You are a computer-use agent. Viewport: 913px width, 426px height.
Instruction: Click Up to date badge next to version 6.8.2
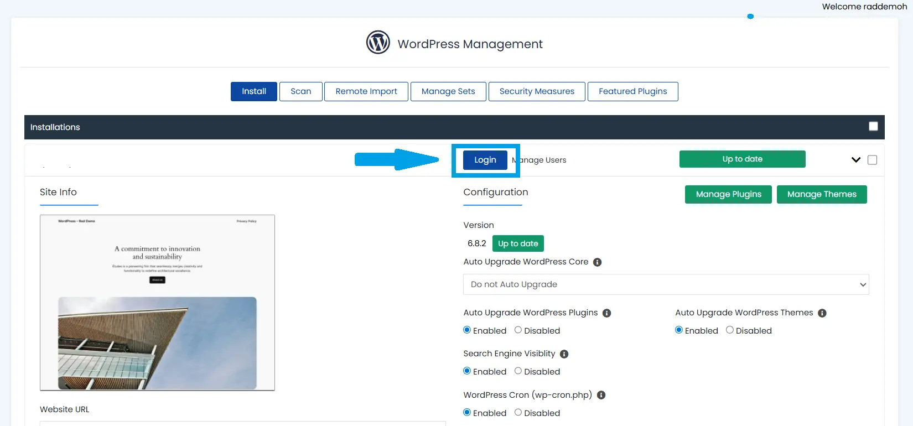point(518,243)
